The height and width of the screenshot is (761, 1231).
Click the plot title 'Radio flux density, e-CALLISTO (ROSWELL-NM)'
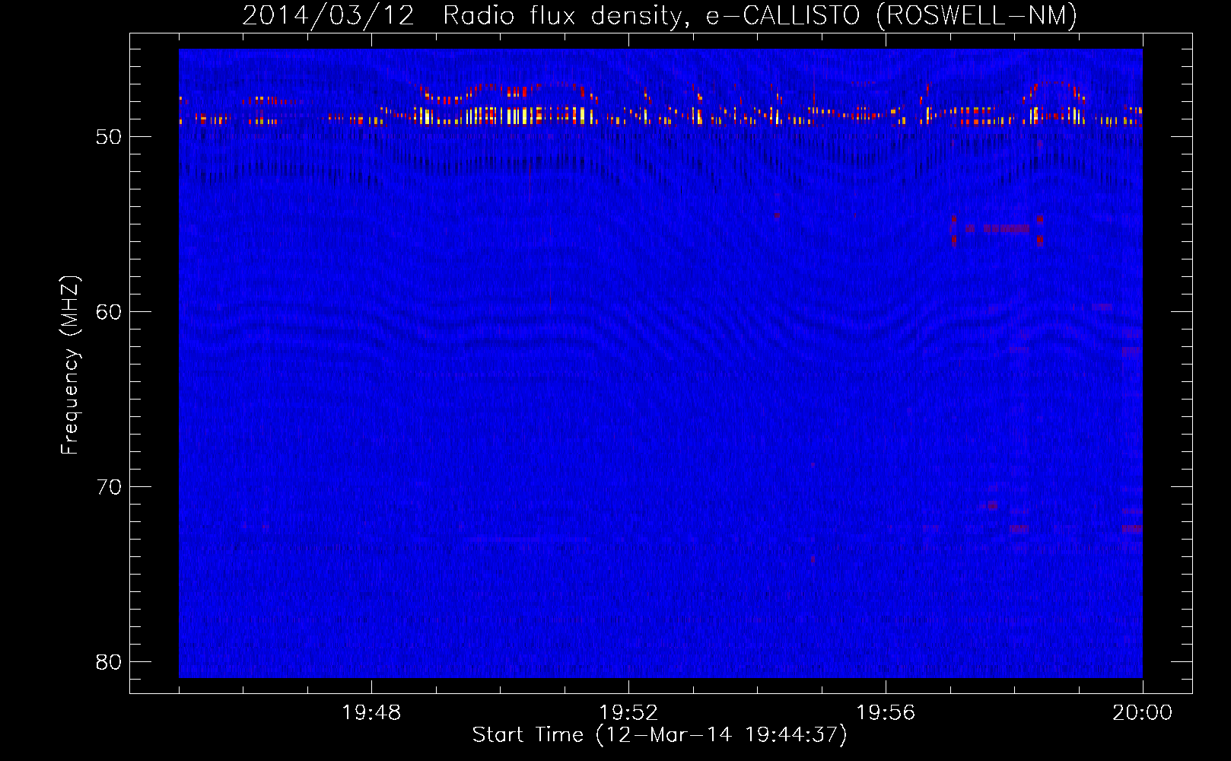coord(760,16)
